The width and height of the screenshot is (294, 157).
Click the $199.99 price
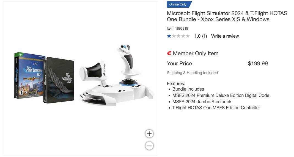(x=258, y=63)
